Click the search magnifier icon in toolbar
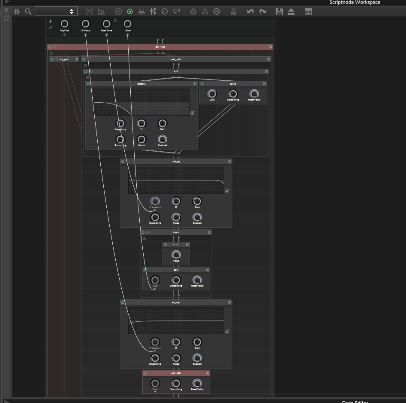Image resolution: width=406 pixels, height=403 pixels. tap(28, 12)
